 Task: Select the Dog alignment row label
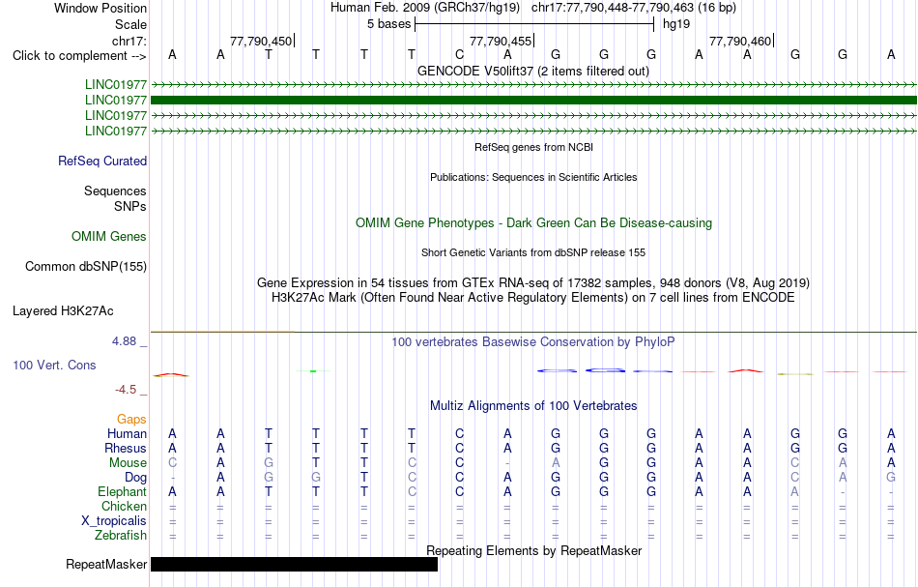click(135, 478)
